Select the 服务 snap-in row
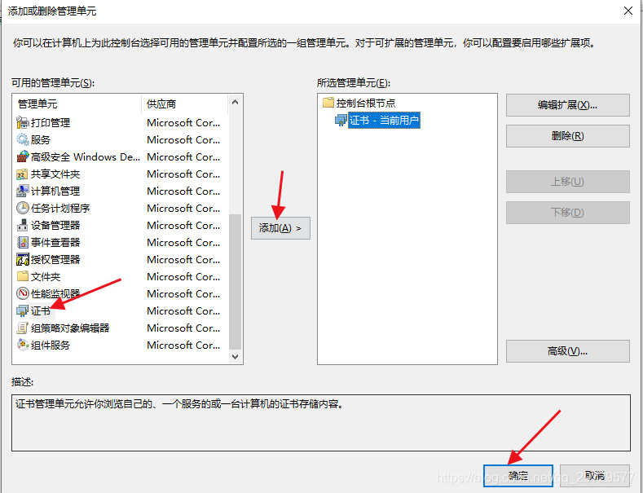This screenshot has width=643, height=493. click(x=120, y=139)
